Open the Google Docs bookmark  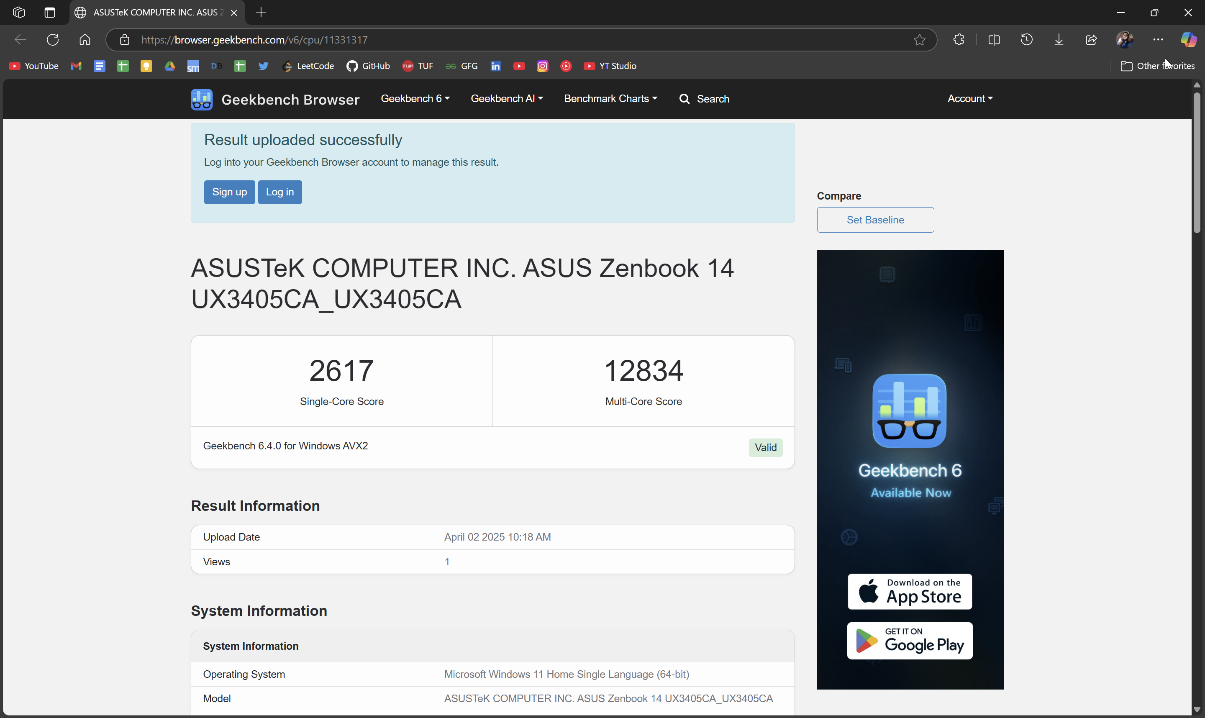click(x=100, y=66)
